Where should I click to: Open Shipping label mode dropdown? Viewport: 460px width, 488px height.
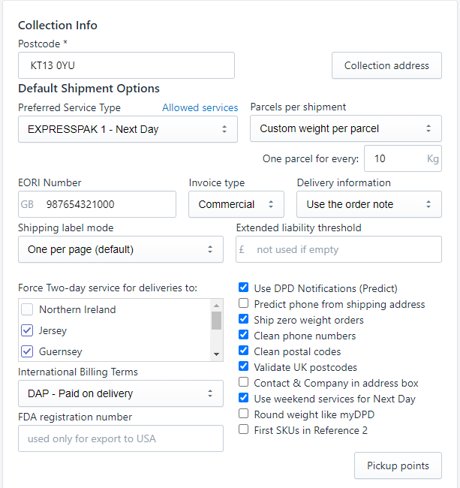click(121, 249)
